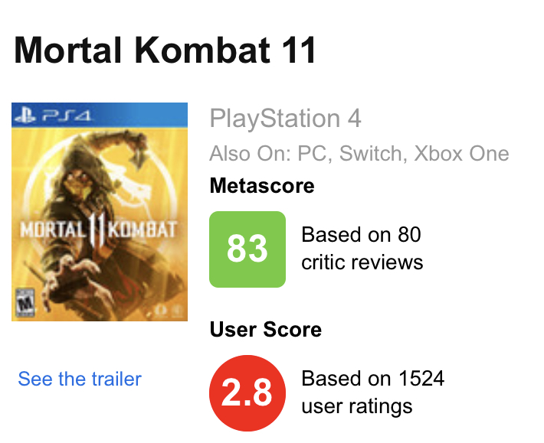
Task: Click the Also On label
Action: [x=250, y=154]
